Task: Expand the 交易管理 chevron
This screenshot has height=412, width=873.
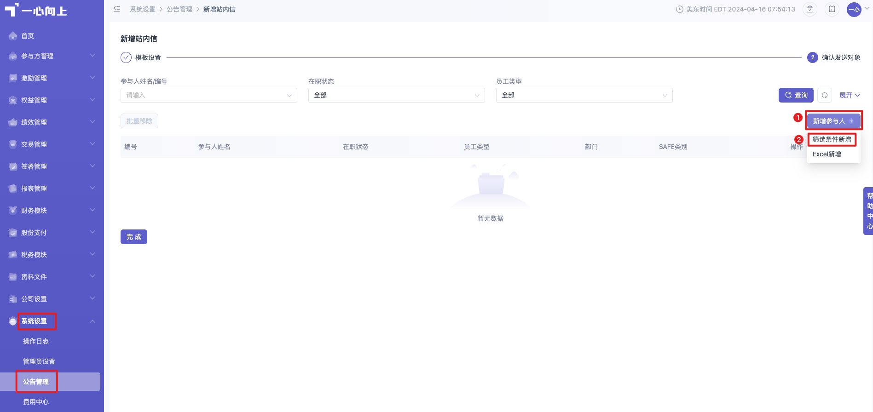Action: pos(93,144)
